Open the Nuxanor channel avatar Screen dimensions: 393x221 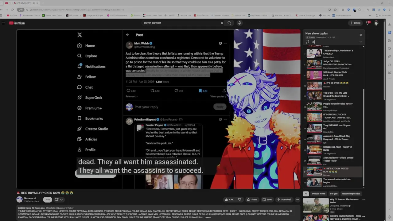(x=20, y=200)
